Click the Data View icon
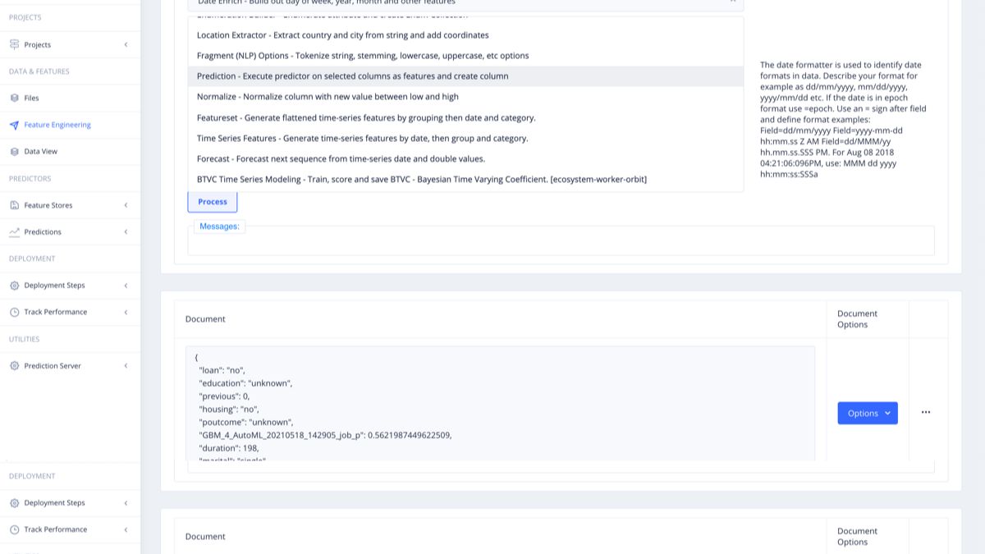Viewport: 985px width, 554px height. pyautogui.click(x=14, y=152)
